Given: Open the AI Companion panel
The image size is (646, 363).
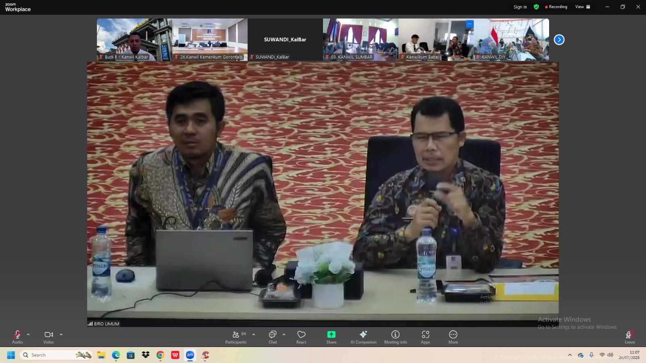Looking at the screenshot, I should [x=363, y=337].
